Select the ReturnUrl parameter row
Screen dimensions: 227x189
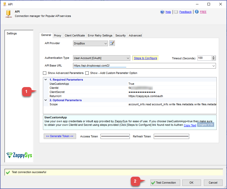(x=130, y=96)
